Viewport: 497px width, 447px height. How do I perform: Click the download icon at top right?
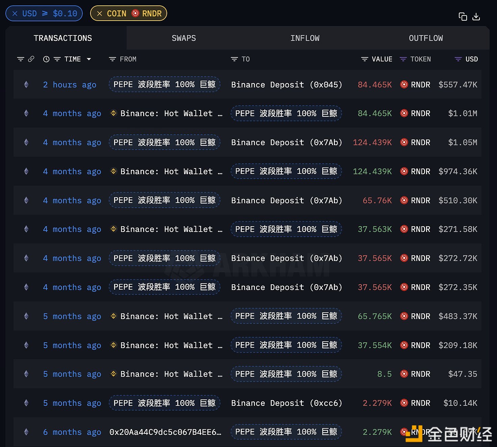(476, 16)
